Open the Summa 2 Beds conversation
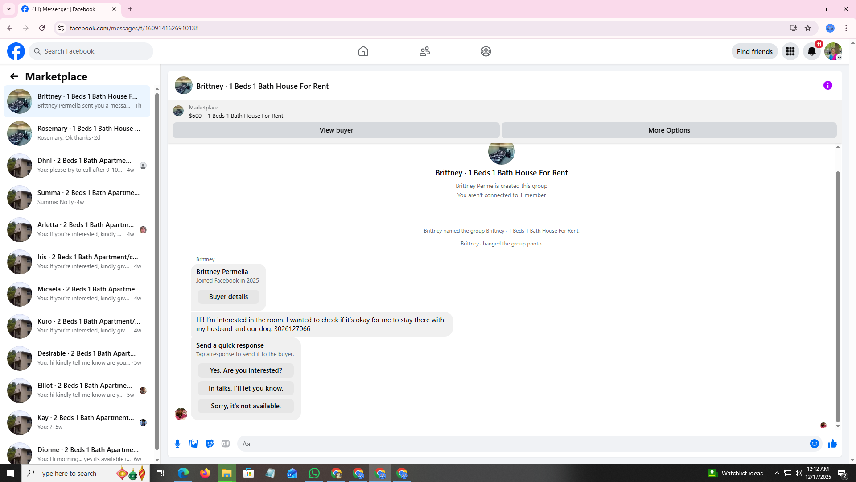Screen dimensions: 856x482 (x=77, y=197)
